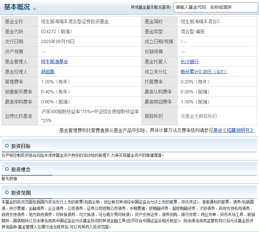Click the management fee value 1.20%（每年）
This screenshot has height=232, width=259.
pyautogui.click(x=56, y=82)
